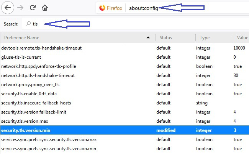Select the security.tls.version.min preference row
Viewport: 249px width, 154px height.
[x=124, y=130]
